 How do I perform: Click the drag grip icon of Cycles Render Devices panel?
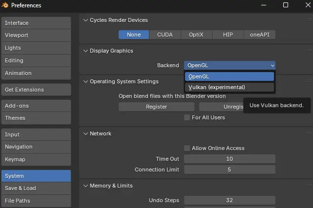pos(310,19)
